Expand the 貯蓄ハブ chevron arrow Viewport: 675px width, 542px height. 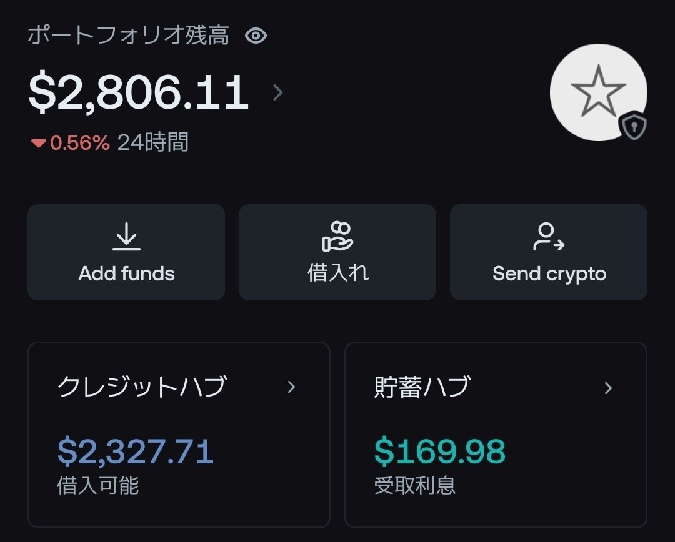click(x=608, y=388)
